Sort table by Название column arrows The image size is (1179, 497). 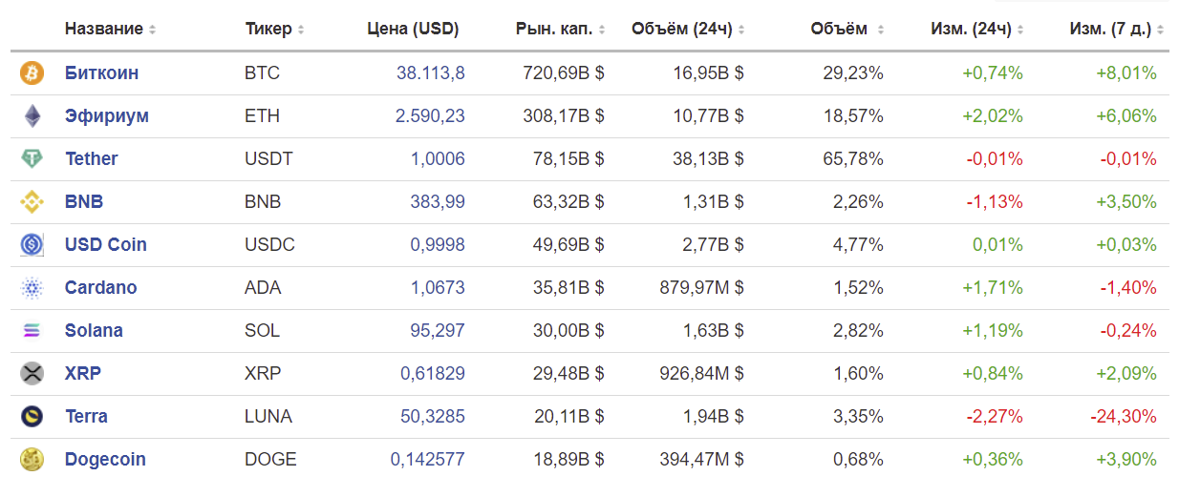coord(152,30)
